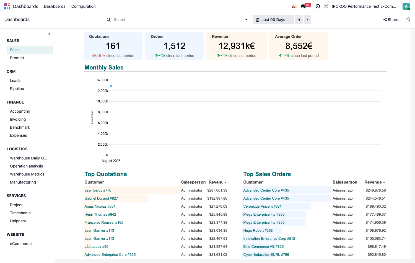This screenshot has height=263, width=415.
Task: Open the Last 90 Days date filter
Action: point(273,20)
